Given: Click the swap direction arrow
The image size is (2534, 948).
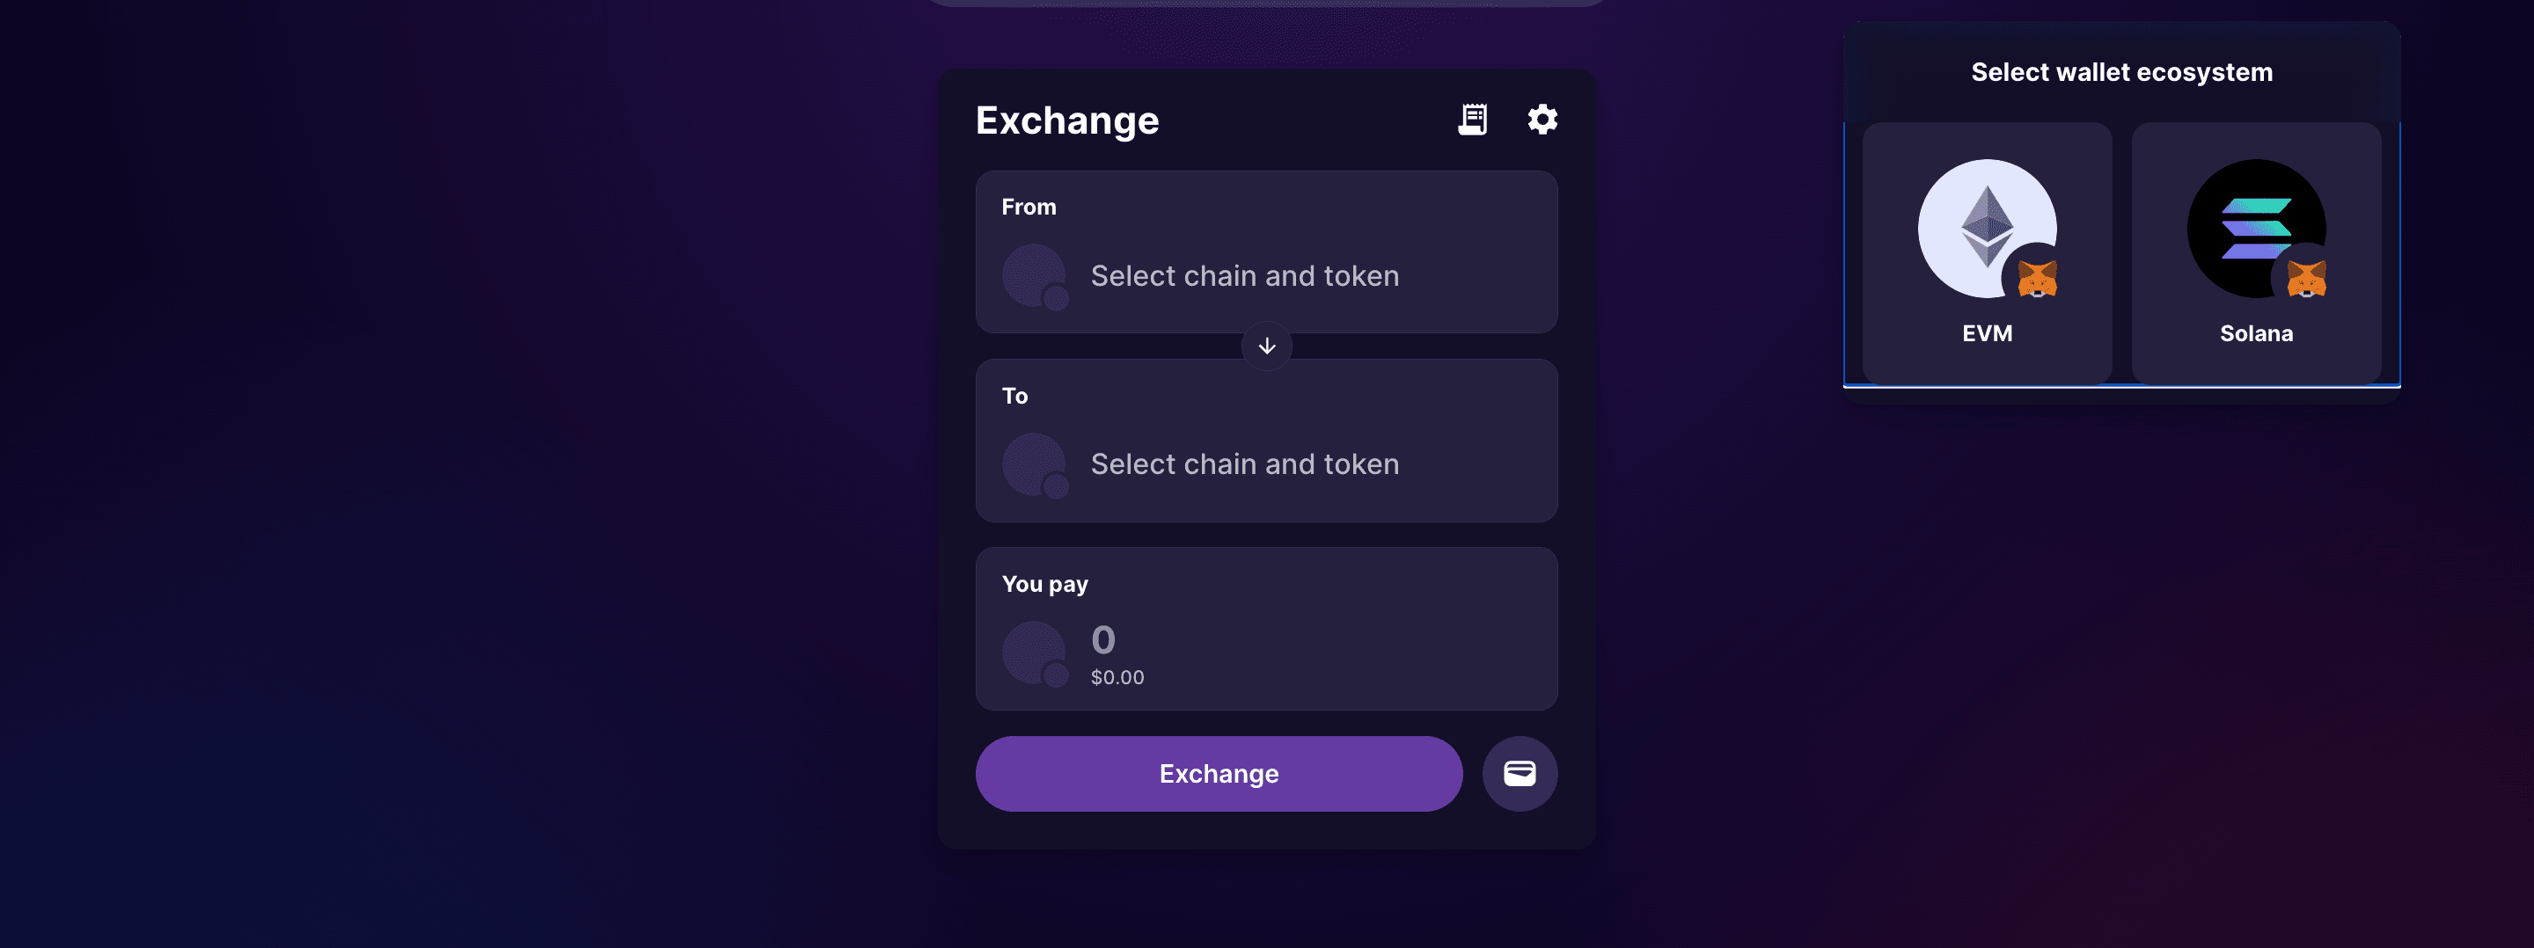Looking at the screenshot, I should [1266, 346].
